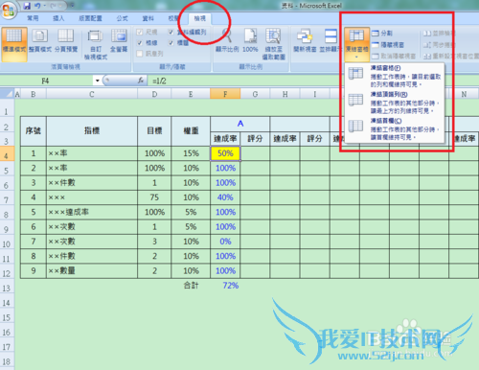
Task: Click Unhide Window (取消隱藏視窗)
Action: 394,57
